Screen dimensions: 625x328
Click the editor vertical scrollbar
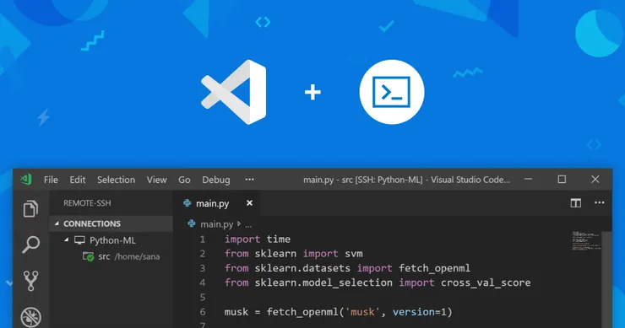pyautogui.click(x=606, y=278)
